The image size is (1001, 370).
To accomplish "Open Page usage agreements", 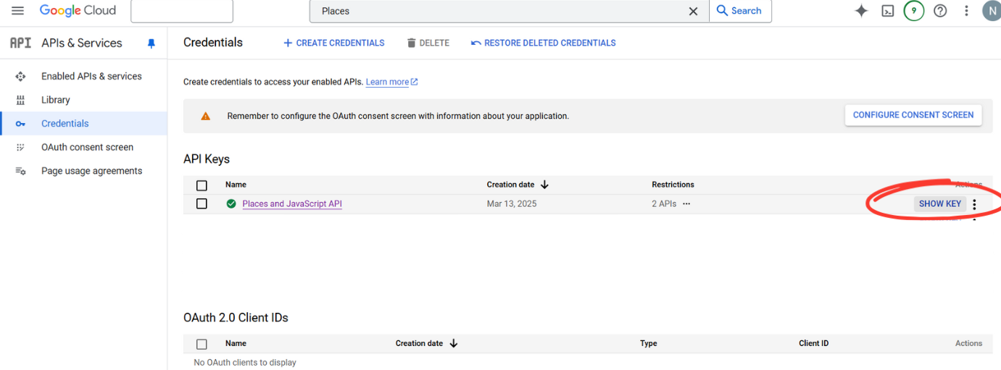I will coord(92,171).
